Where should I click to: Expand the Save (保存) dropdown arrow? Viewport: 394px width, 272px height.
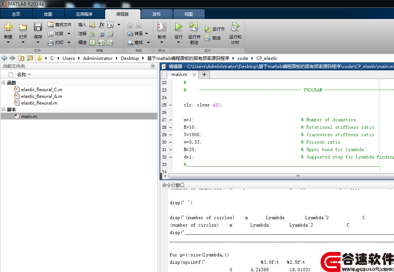coord(38,42)
